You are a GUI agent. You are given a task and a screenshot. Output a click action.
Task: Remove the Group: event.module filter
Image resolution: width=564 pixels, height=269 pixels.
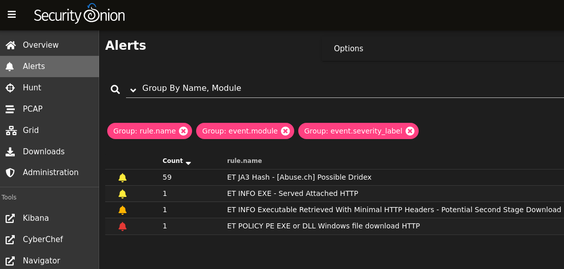286,131
